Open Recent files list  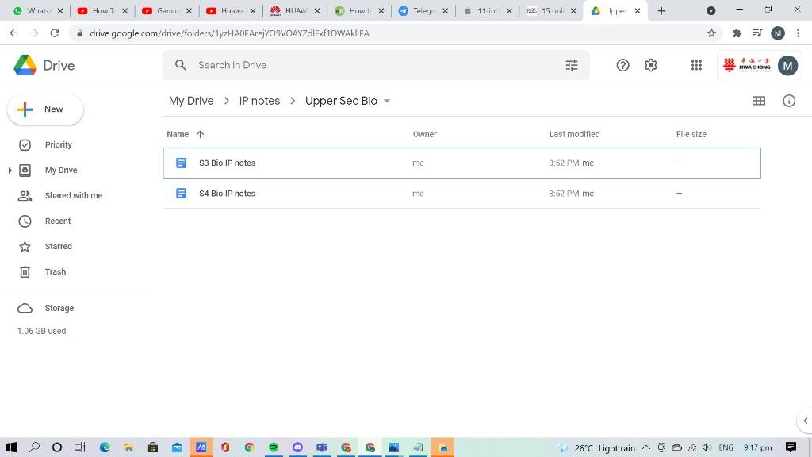pyautogui.click(x=58, y=221)
